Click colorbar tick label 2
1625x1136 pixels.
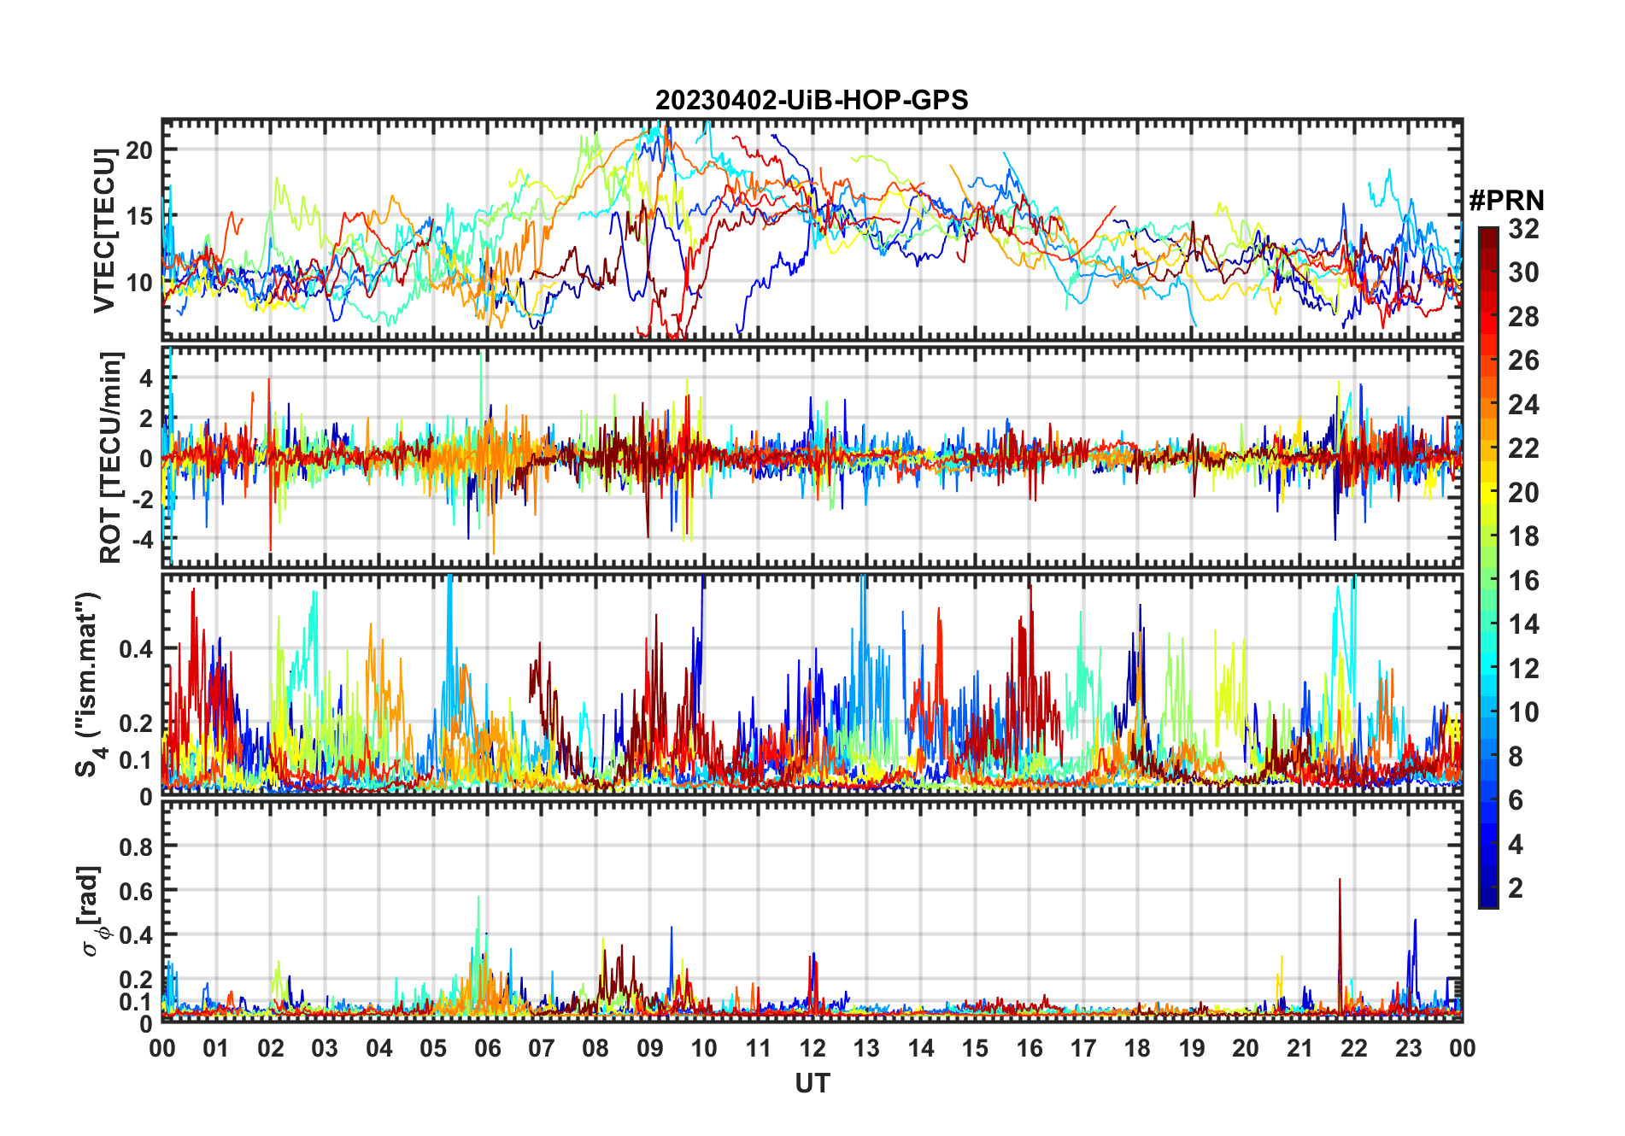click(x=1516, y=888)
